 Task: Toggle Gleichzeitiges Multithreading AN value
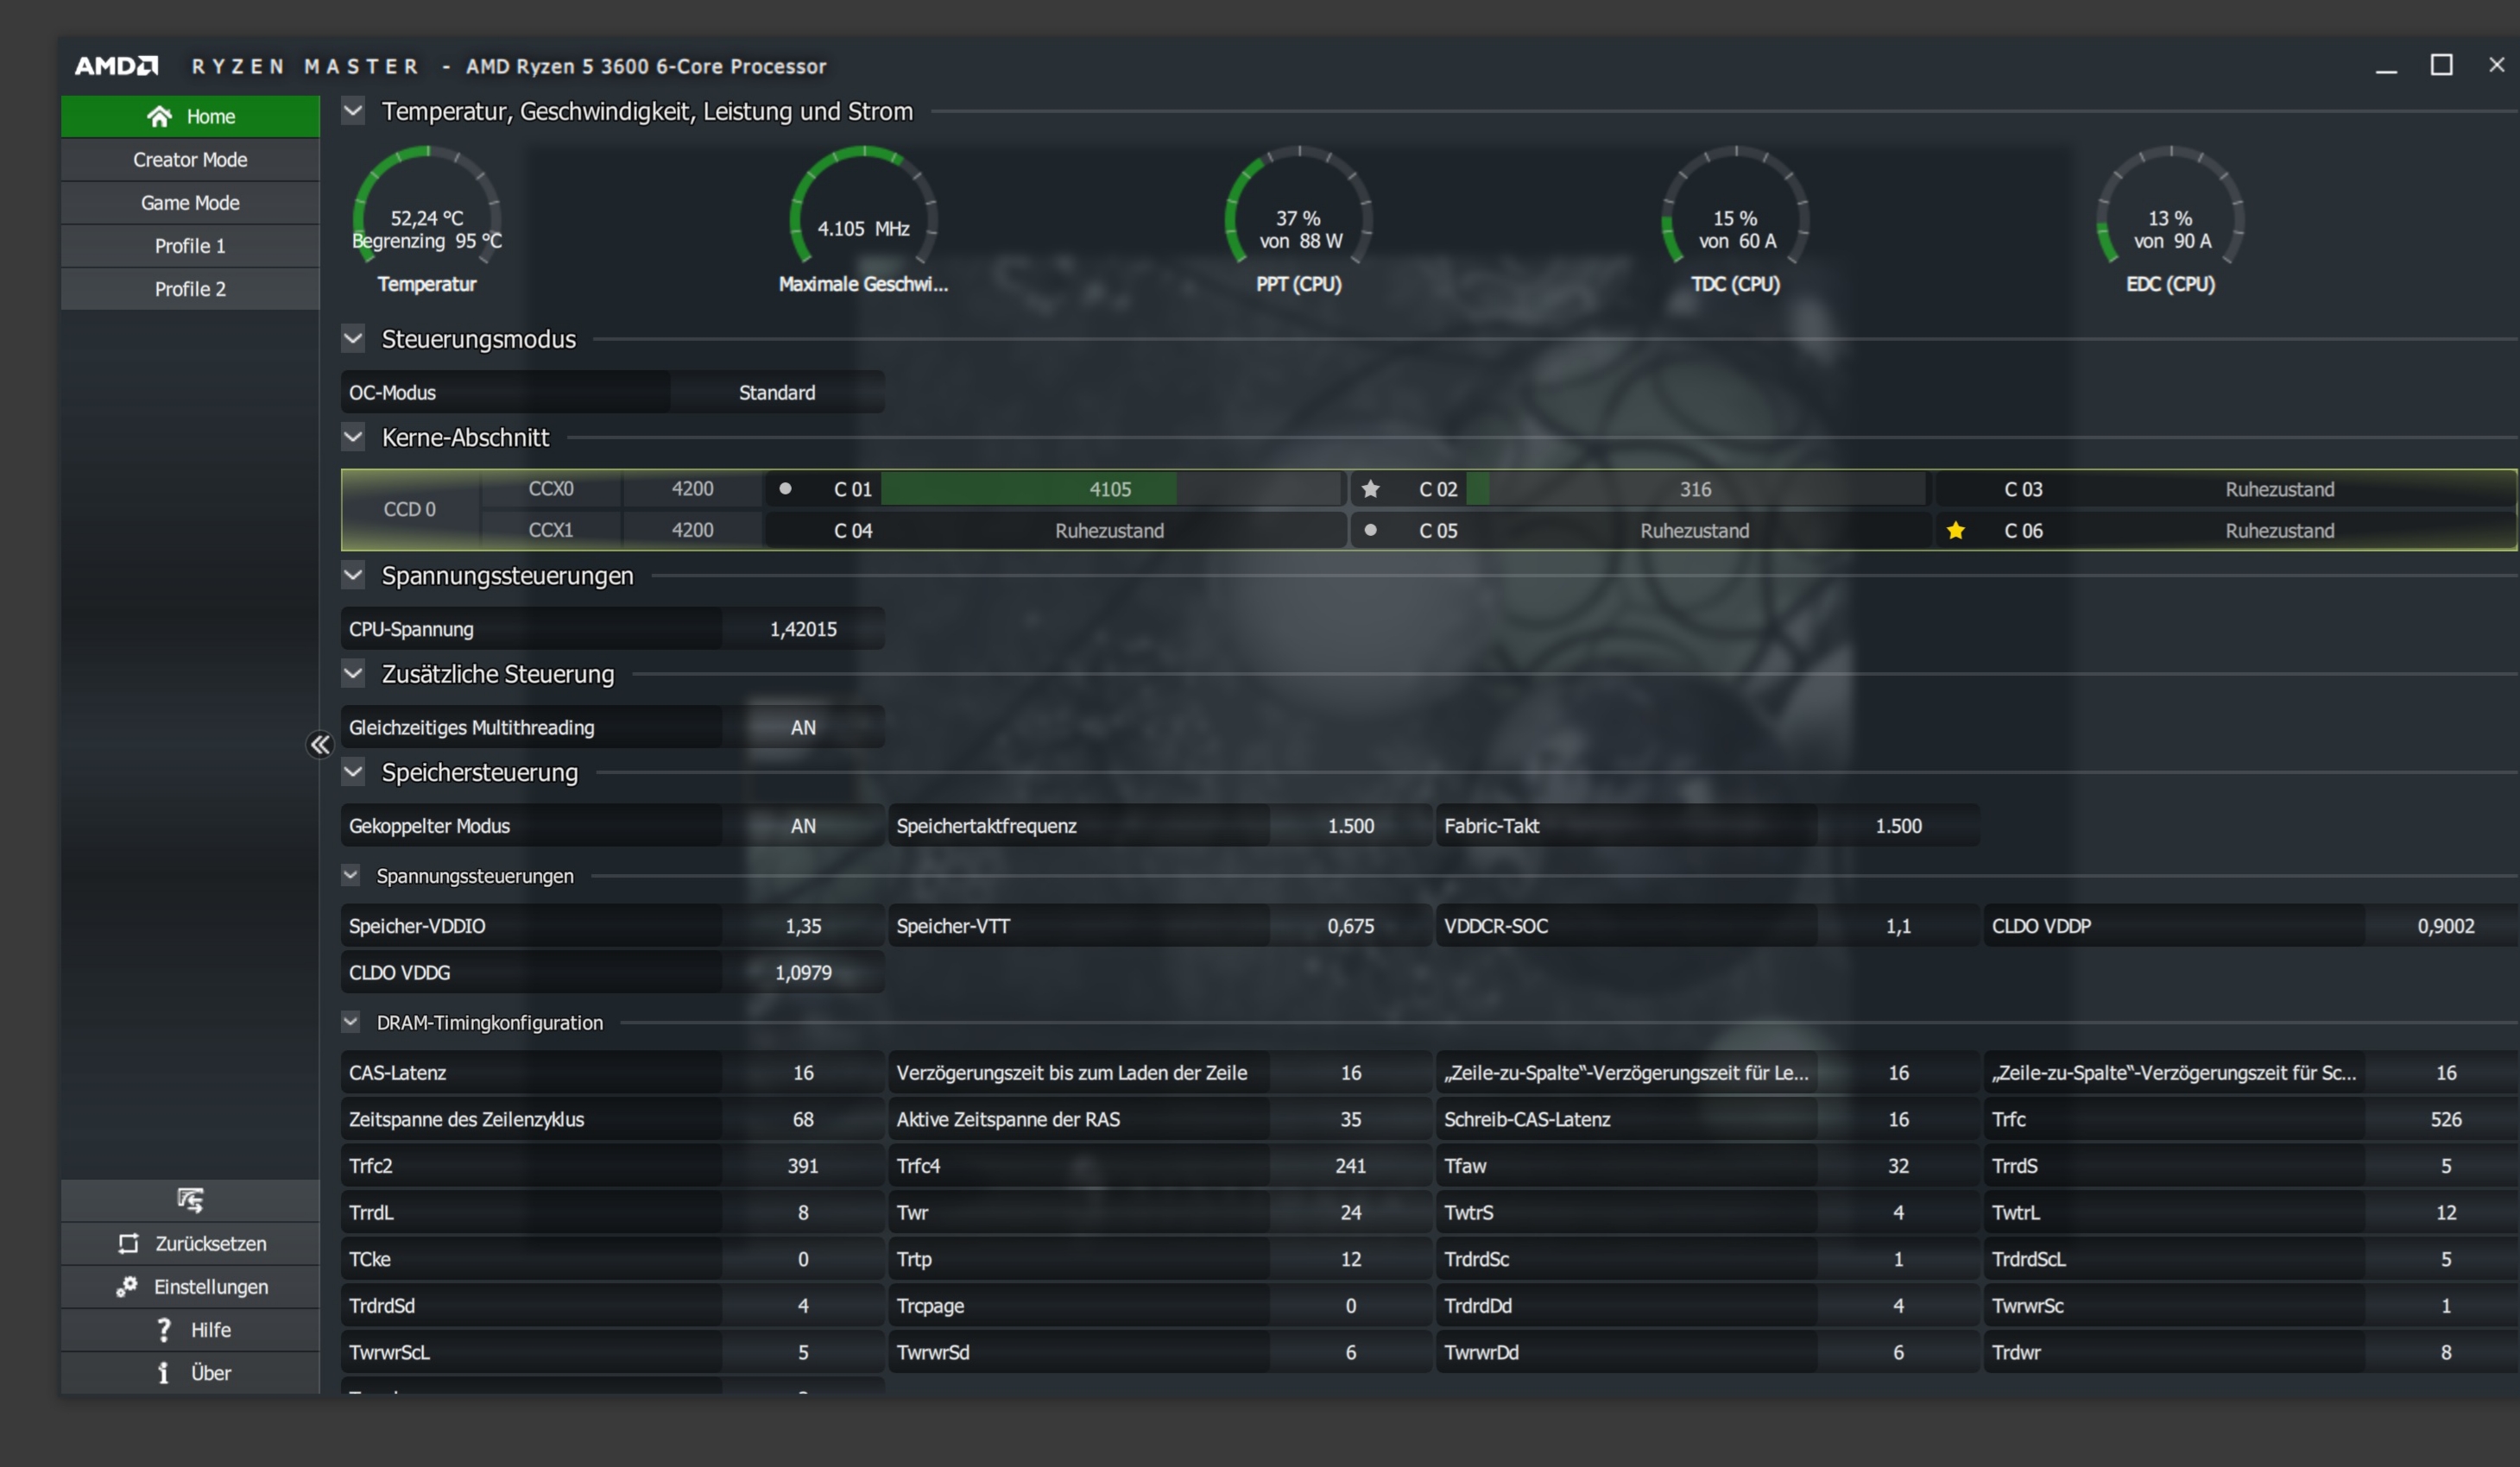(x=802, y=727)
